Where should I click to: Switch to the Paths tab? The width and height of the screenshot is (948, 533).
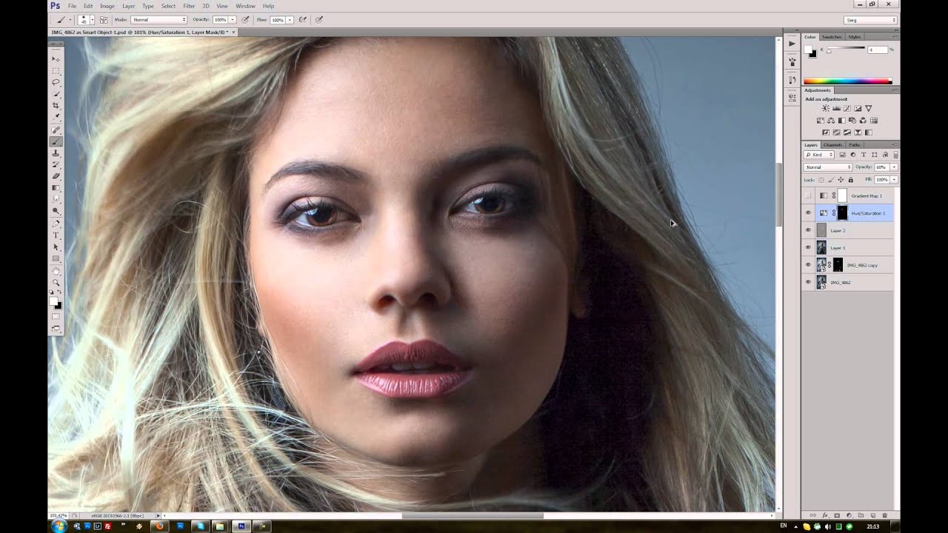(x=855, y=145)
